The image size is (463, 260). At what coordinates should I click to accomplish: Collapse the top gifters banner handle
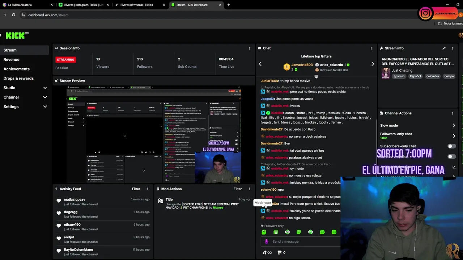click(x=316, y=77)
